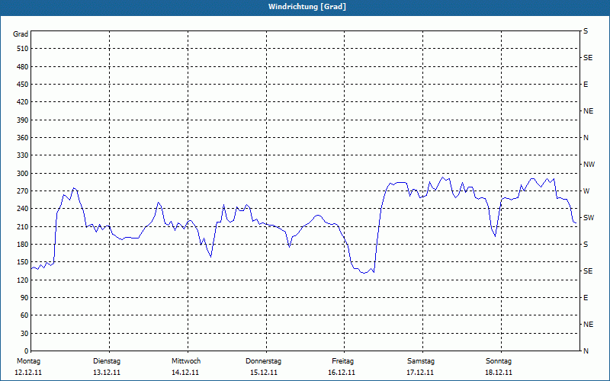The image size is (610, 381).
Task: Select the 'Grad' y-axis unit label
Action: 21,34
